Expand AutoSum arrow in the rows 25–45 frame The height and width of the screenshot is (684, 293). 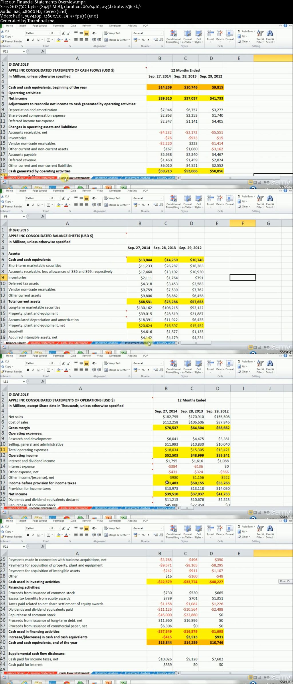(x=254, y=526)
